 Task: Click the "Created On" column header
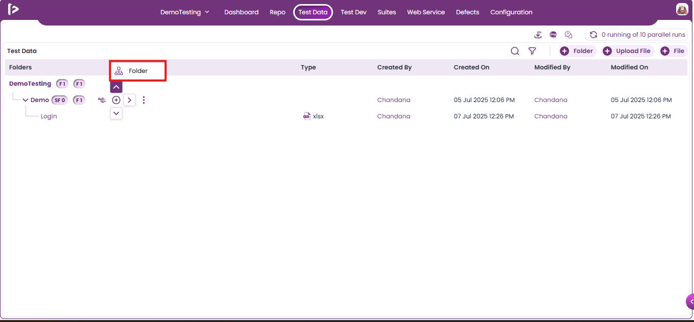(x=471, y=67)
